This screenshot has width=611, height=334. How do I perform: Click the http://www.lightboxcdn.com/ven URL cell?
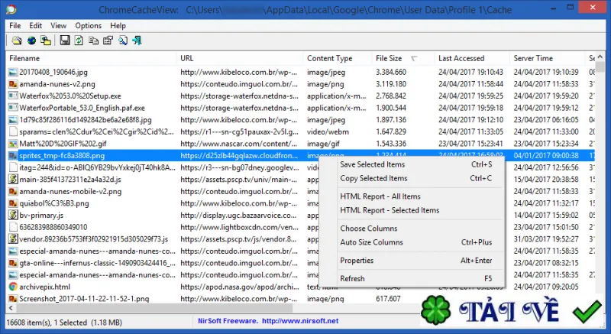pyautogui.click(x=238, y=227)
